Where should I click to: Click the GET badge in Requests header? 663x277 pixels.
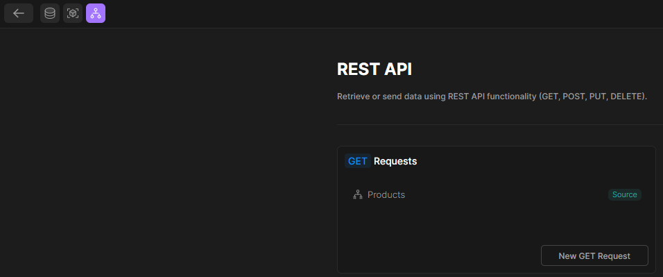pos(357,161)
